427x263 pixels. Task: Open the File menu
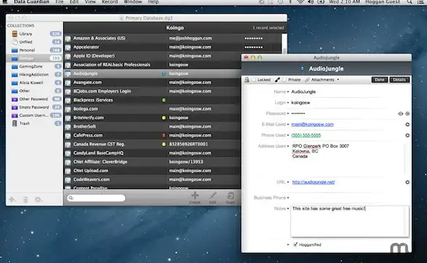tap(59, 2)
